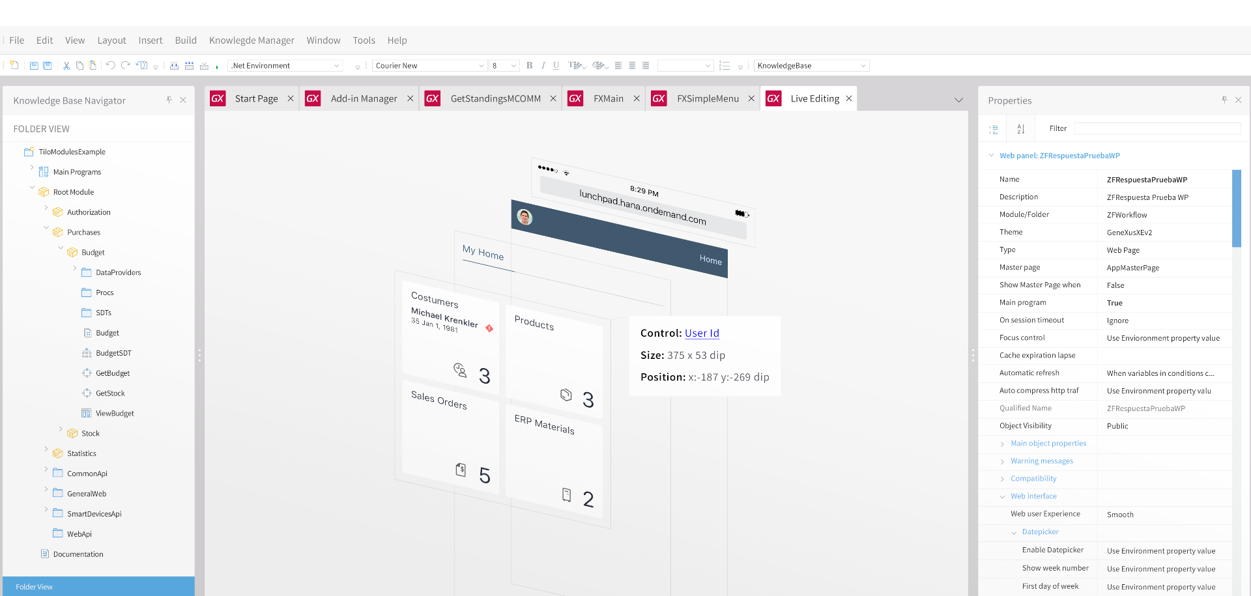
Task: Toggle Italic formatting
Action: 543,66
